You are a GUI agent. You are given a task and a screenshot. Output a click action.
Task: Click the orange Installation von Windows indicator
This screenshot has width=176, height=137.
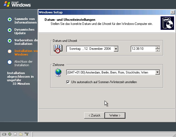pyautogui.click(x=10, y=51)
